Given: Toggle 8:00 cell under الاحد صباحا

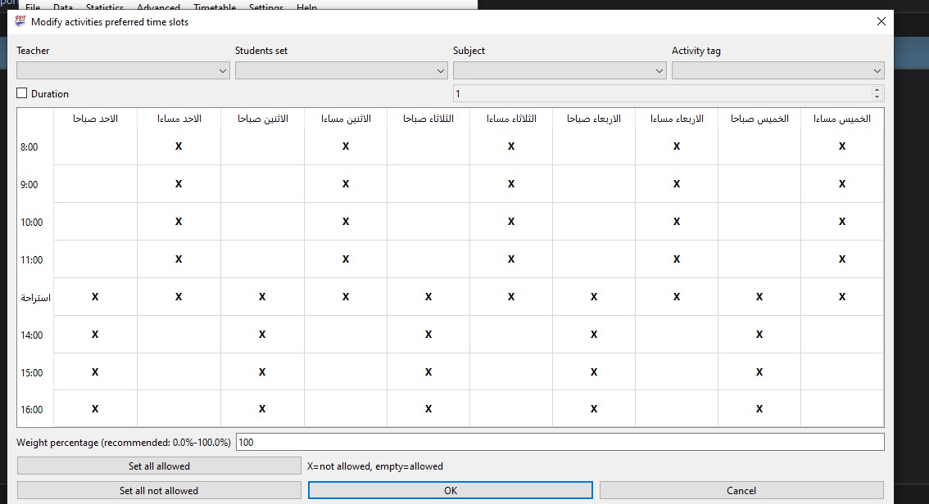Looking at the screenshot, I should tap(95, 146).
